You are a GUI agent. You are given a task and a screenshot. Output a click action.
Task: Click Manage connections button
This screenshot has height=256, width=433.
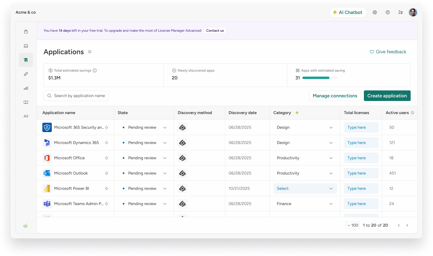[x=335, y=96]
